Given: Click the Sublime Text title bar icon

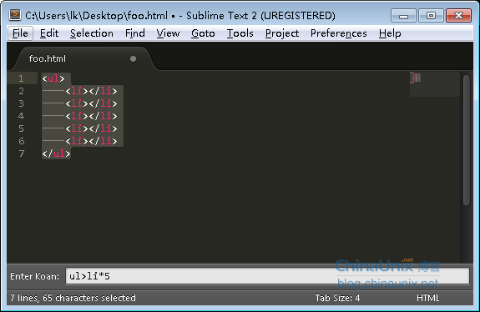Looking at the screenshot, I should point(15,15).
